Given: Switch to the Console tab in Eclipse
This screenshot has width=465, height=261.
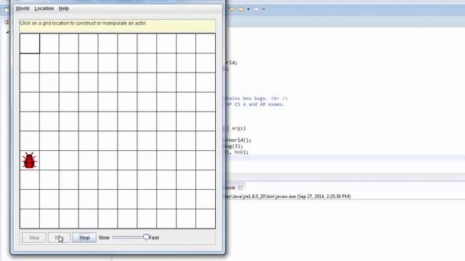Looking at the screenshot, I should coord(231,188).
